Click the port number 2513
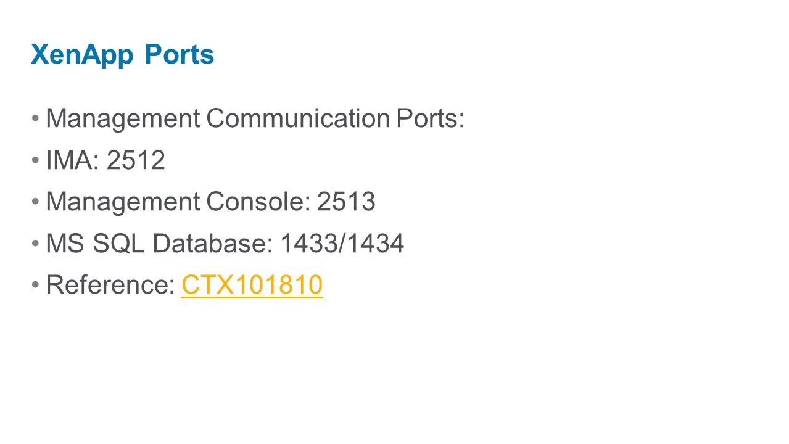 (x=347, y=202)
